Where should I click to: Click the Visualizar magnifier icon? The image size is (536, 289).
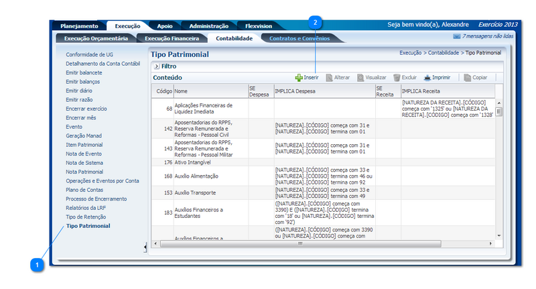[x=361, y=78]
